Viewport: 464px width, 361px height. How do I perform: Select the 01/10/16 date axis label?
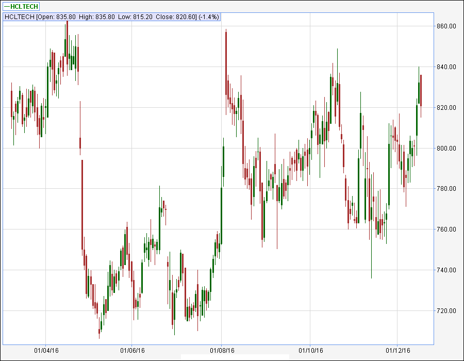pyautogui.click(x=311, y=351)
